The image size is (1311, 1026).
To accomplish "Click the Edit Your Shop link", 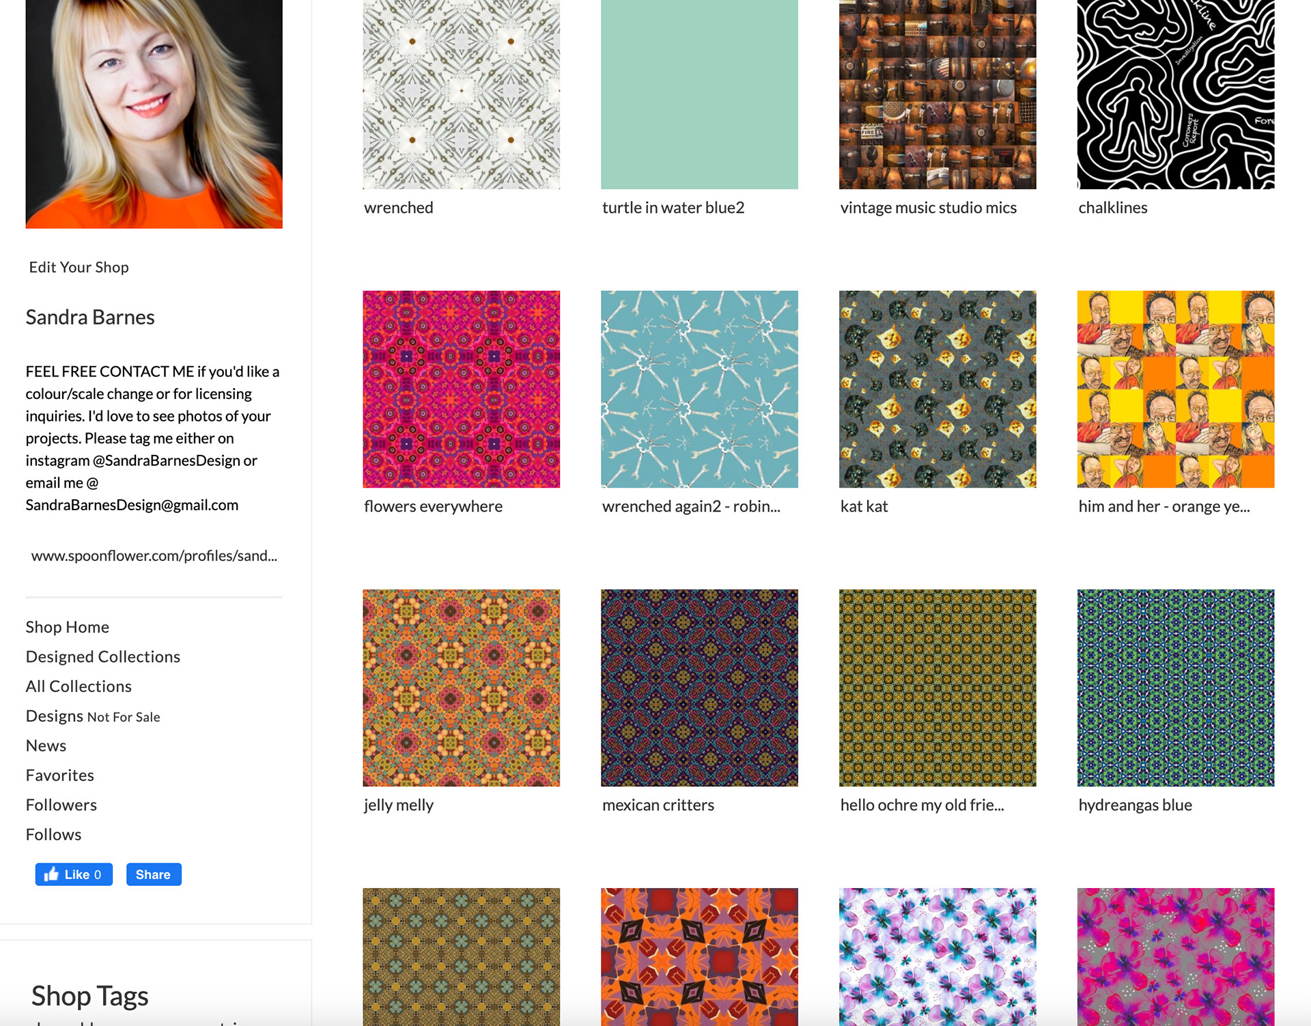I will coord(79,267).
